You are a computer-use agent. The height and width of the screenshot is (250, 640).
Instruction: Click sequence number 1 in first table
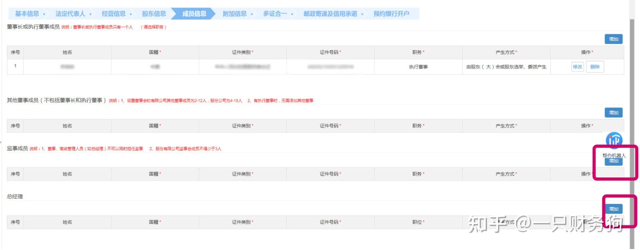(x=15, y=66)
